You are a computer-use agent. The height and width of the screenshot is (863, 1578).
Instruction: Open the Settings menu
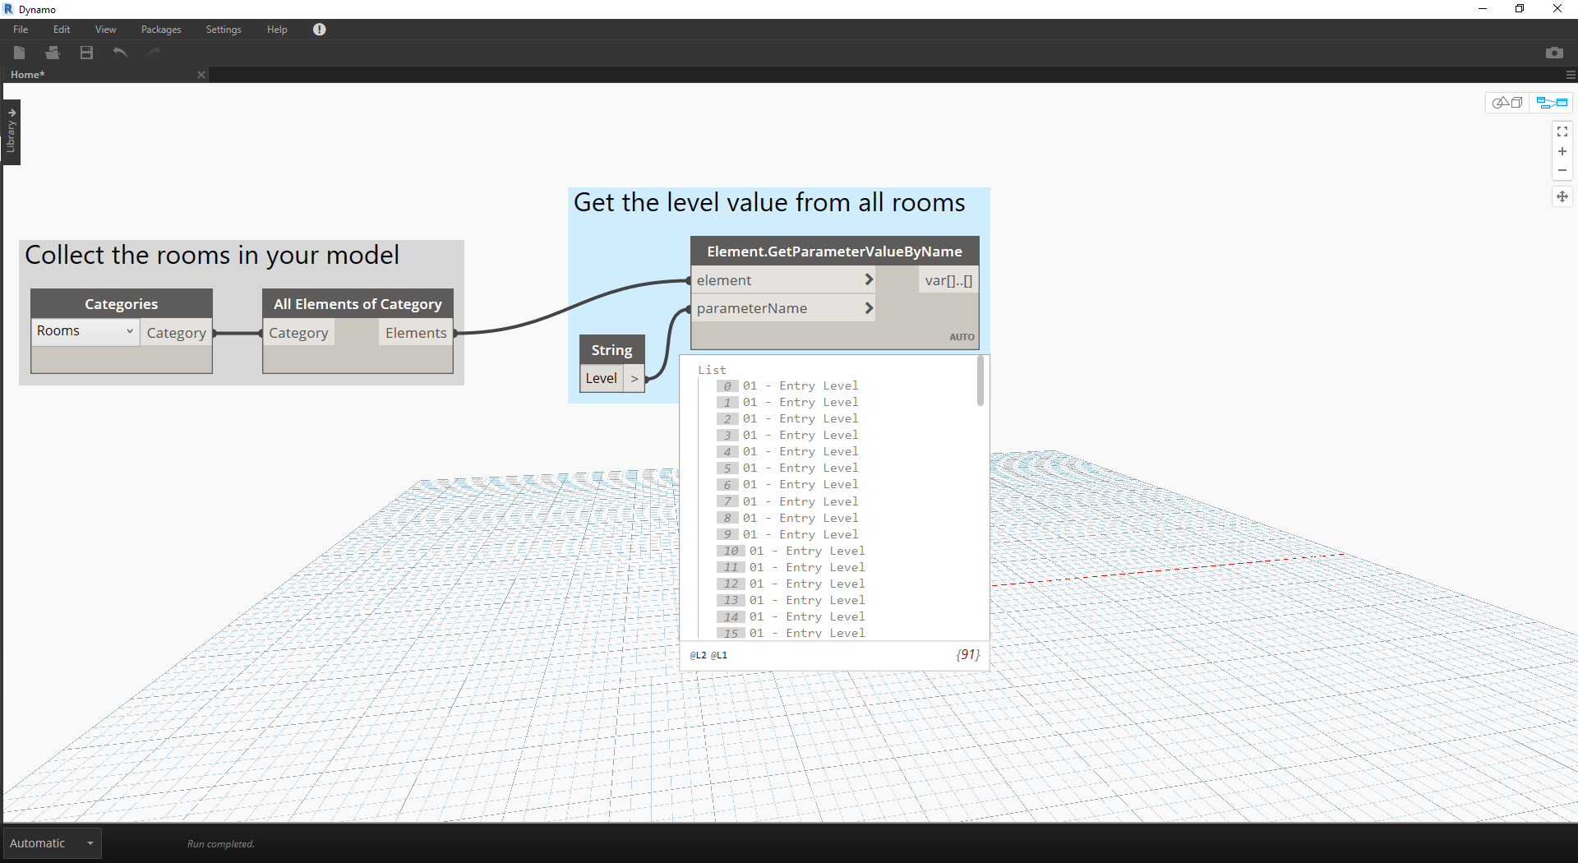(x=224, y=30)
